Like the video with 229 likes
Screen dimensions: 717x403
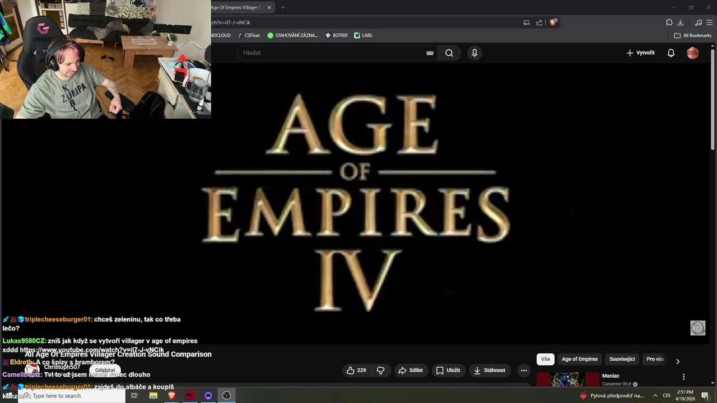tap(356, 371)
